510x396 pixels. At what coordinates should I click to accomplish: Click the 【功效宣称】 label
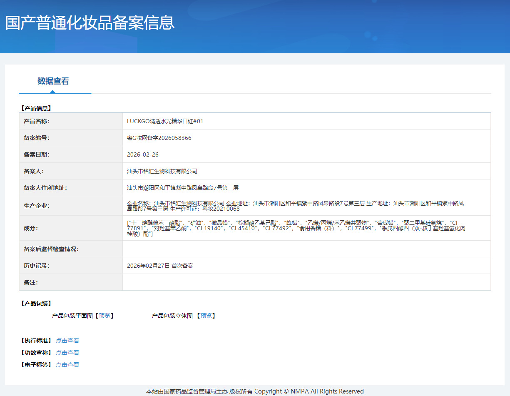coord(36,353)
